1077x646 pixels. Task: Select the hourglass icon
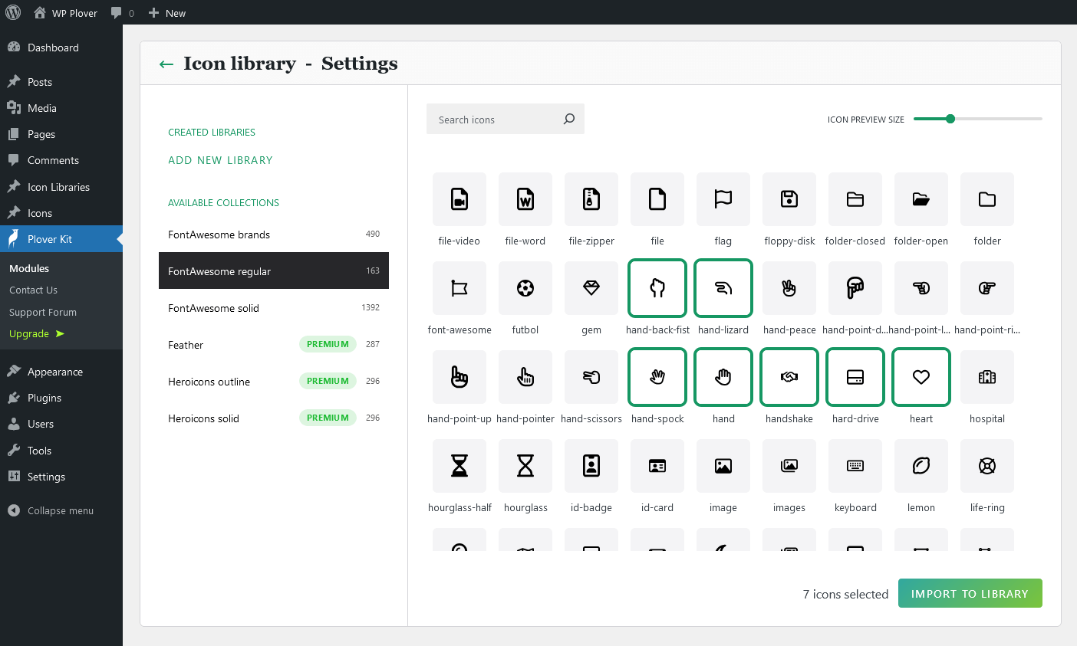525,466
